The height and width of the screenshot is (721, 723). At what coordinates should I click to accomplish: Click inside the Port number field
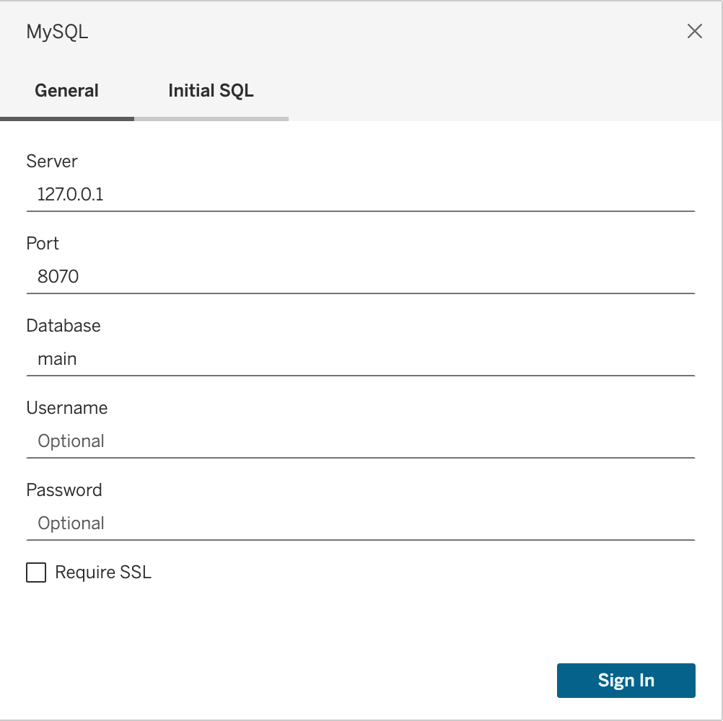point(361,277)
